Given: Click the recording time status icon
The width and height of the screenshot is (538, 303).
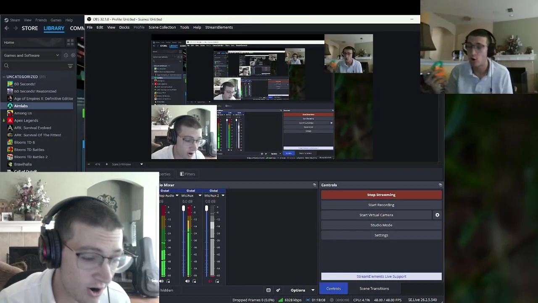Looking at the screenshot, I should (332, 300).
